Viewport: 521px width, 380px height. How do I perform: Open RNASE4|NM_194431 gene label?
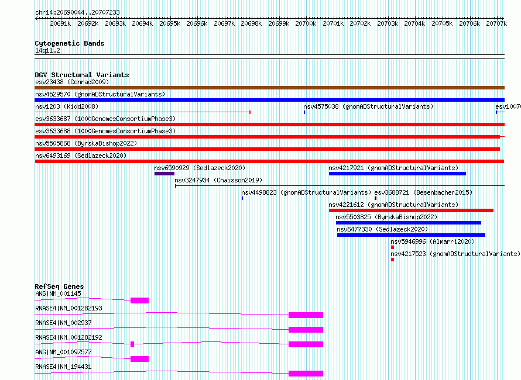click(x=63, y=367)
